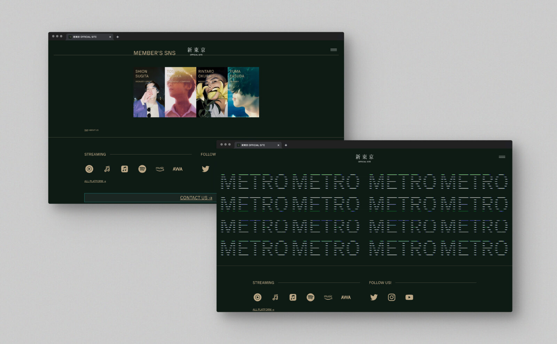Open Yuma Yasuda member card
This screenshot has height=344, width=557.
pyautogui.click(x=243, y=92)
